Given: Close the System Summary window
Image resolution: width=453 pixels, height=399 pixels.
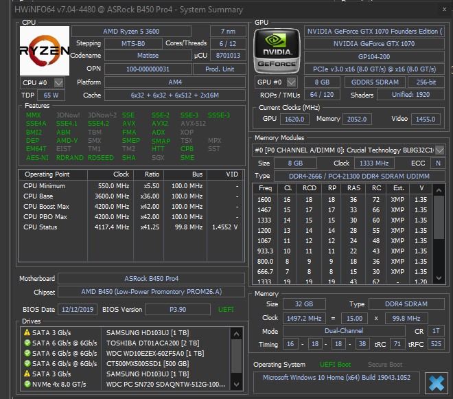Looking at the screenshot, I should point(444,9).
